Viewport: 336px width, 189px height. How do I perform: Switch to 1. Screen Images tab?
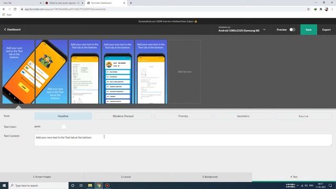click(x=42, y=177)
